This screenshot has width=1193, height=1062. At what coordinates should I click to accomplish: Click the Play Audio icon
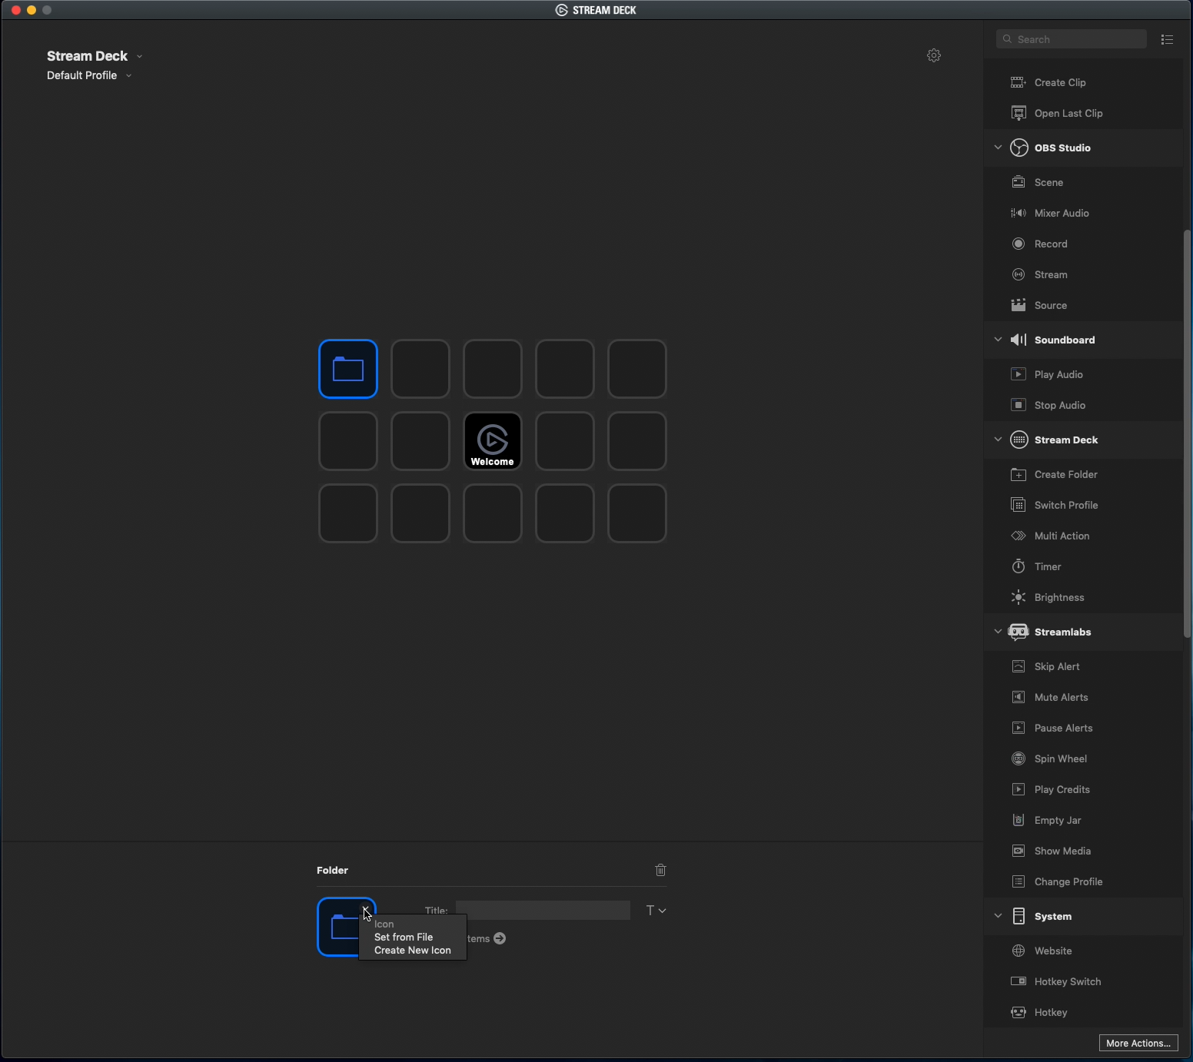tap(1019, 374)
